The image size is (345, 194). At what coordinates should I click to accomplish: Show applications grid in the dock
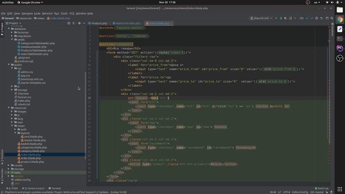click(x=340, y=189)
